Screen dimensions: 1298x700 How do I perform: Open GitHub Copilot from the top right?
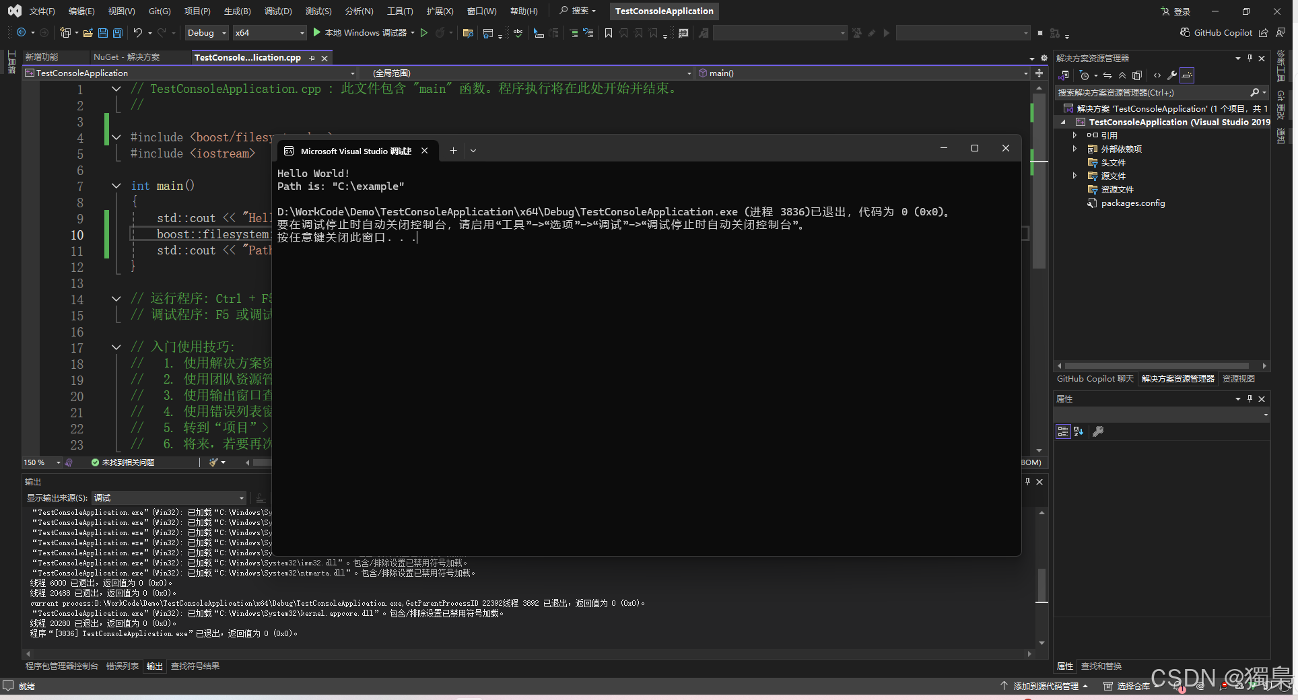(x=1219, y=32)
